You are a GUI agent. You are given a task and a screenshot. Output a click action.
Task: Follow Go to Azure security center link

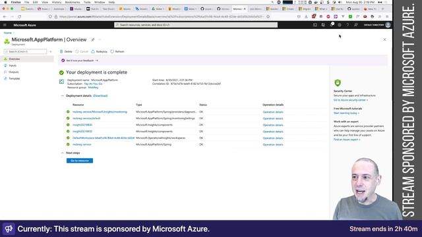click(x=350, y=100)
